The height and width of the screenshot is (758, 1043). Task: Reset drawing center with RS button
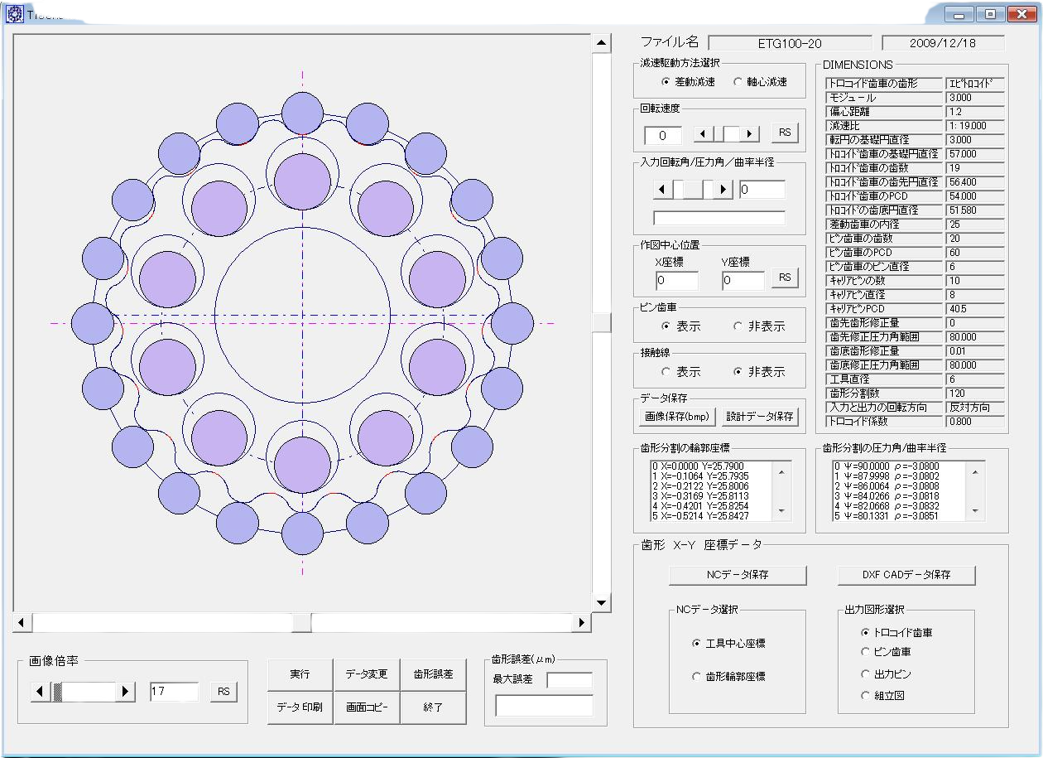coord(785,278)
